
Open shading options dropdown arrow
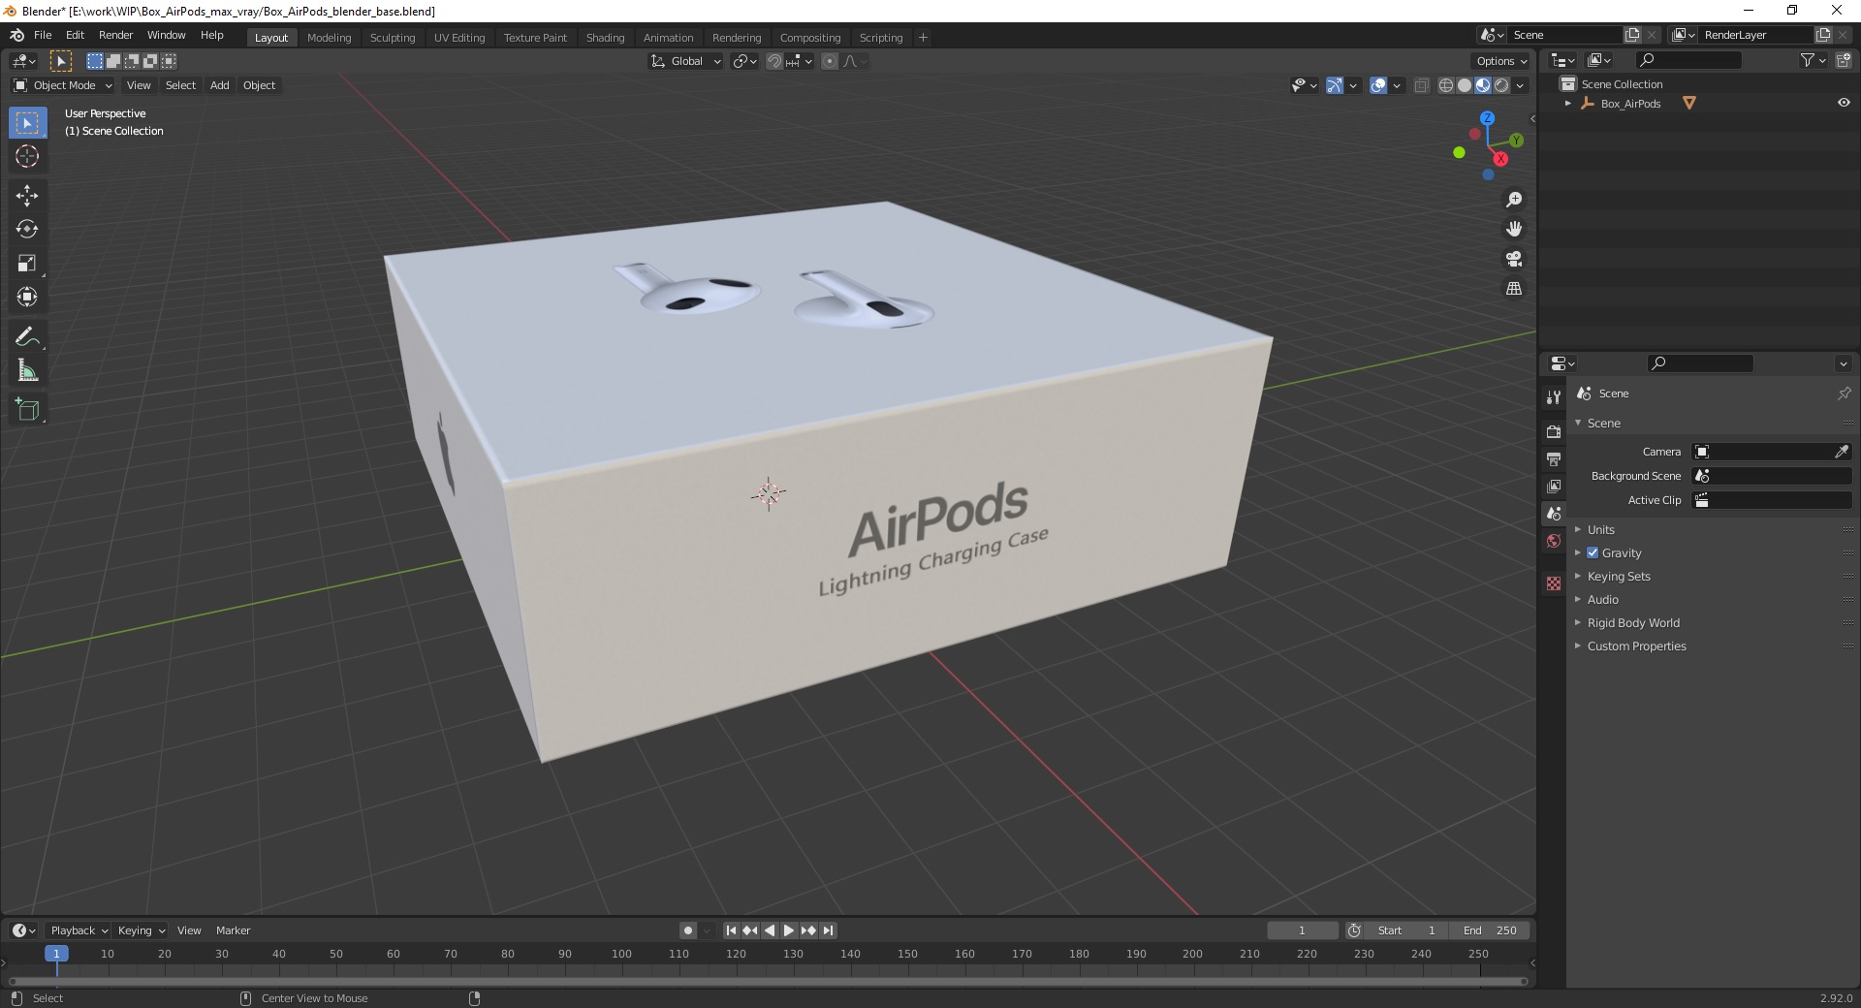pos(1520,85)
